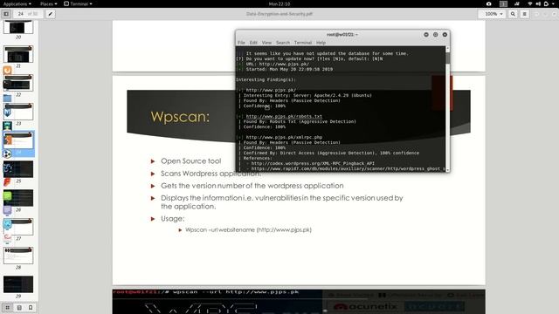Click the workspace indicator in the top bar

pos(503,3)
